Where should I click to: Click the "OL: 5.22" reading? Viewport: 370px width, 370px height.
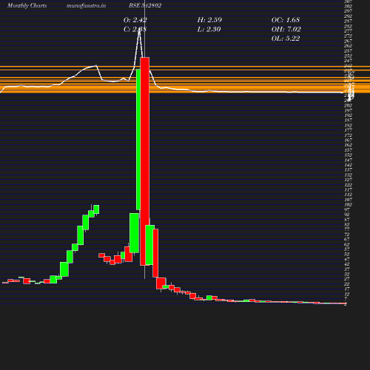(x=286, y=38)
